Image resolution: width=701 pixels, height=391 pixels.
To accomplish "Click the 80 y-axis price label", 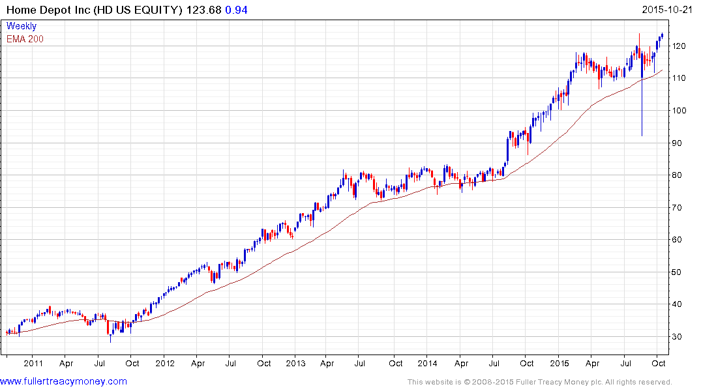I will pos(677,175).
